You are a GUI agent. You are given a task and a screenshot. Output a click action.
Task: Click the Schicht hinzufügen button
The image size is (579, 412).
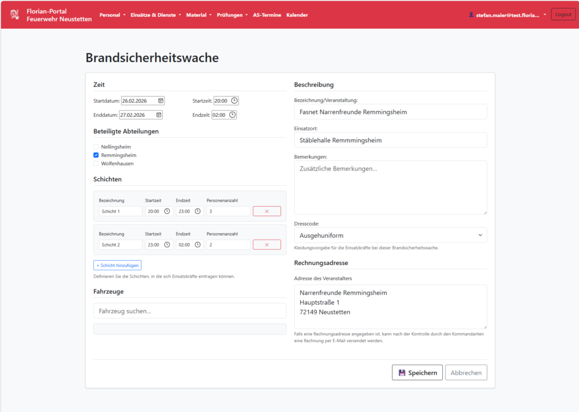117,265
